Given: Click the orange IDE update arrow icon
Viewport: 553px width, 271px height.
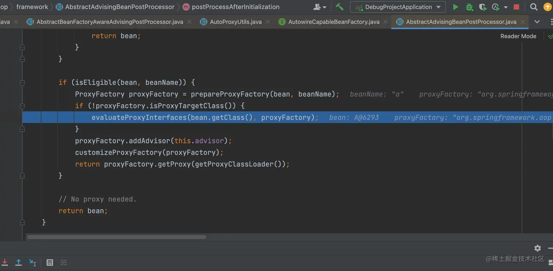Looking at the screenshot, I should [x=547, y=7].
